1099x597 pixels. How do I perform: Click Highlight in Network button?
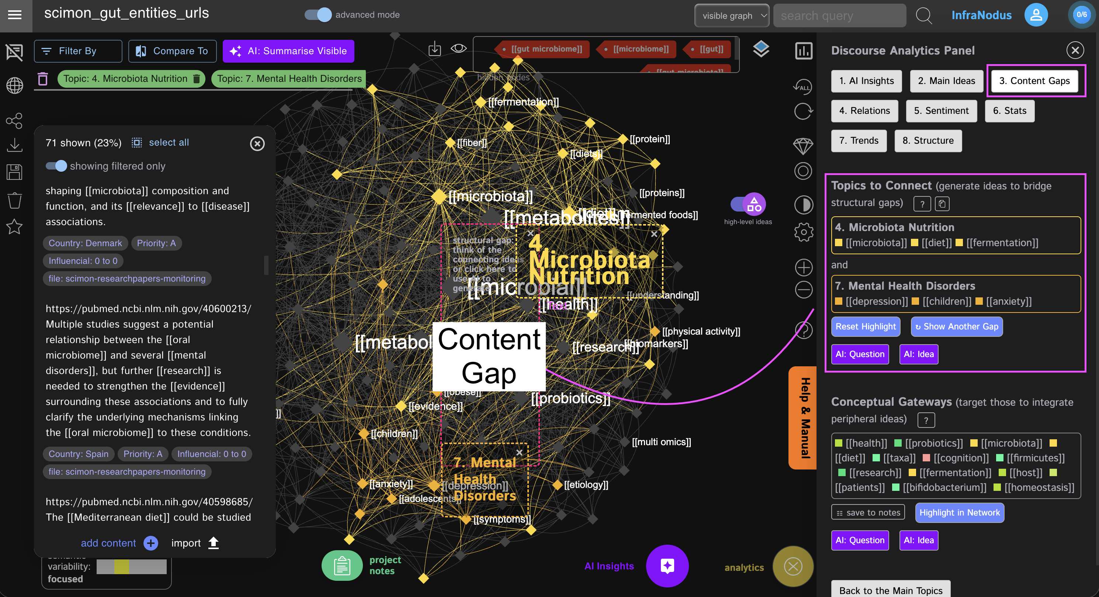[x=959, y=513]
